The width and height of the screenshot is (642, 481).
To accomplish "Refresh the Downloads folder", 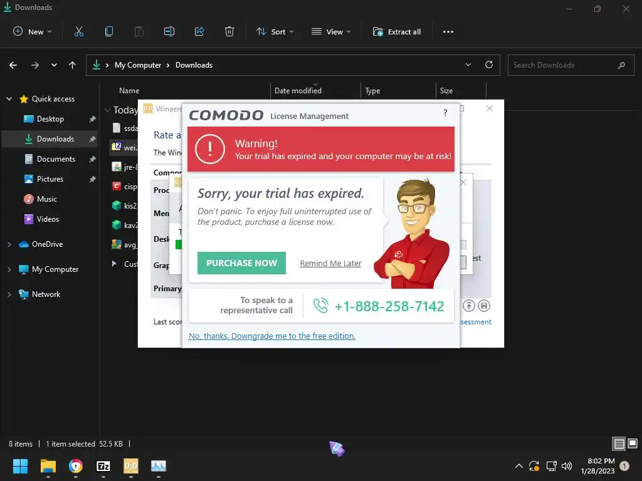I will tap(489, 65).
